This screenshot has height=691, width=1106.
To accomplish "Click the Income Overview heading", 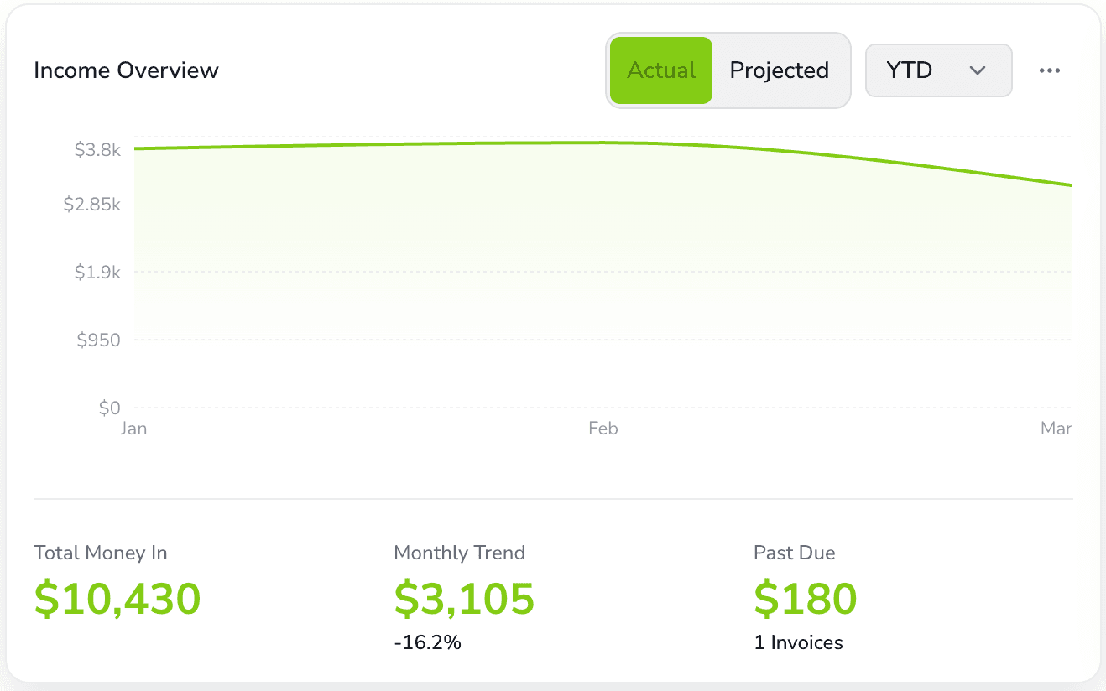I will pos(126,70).
